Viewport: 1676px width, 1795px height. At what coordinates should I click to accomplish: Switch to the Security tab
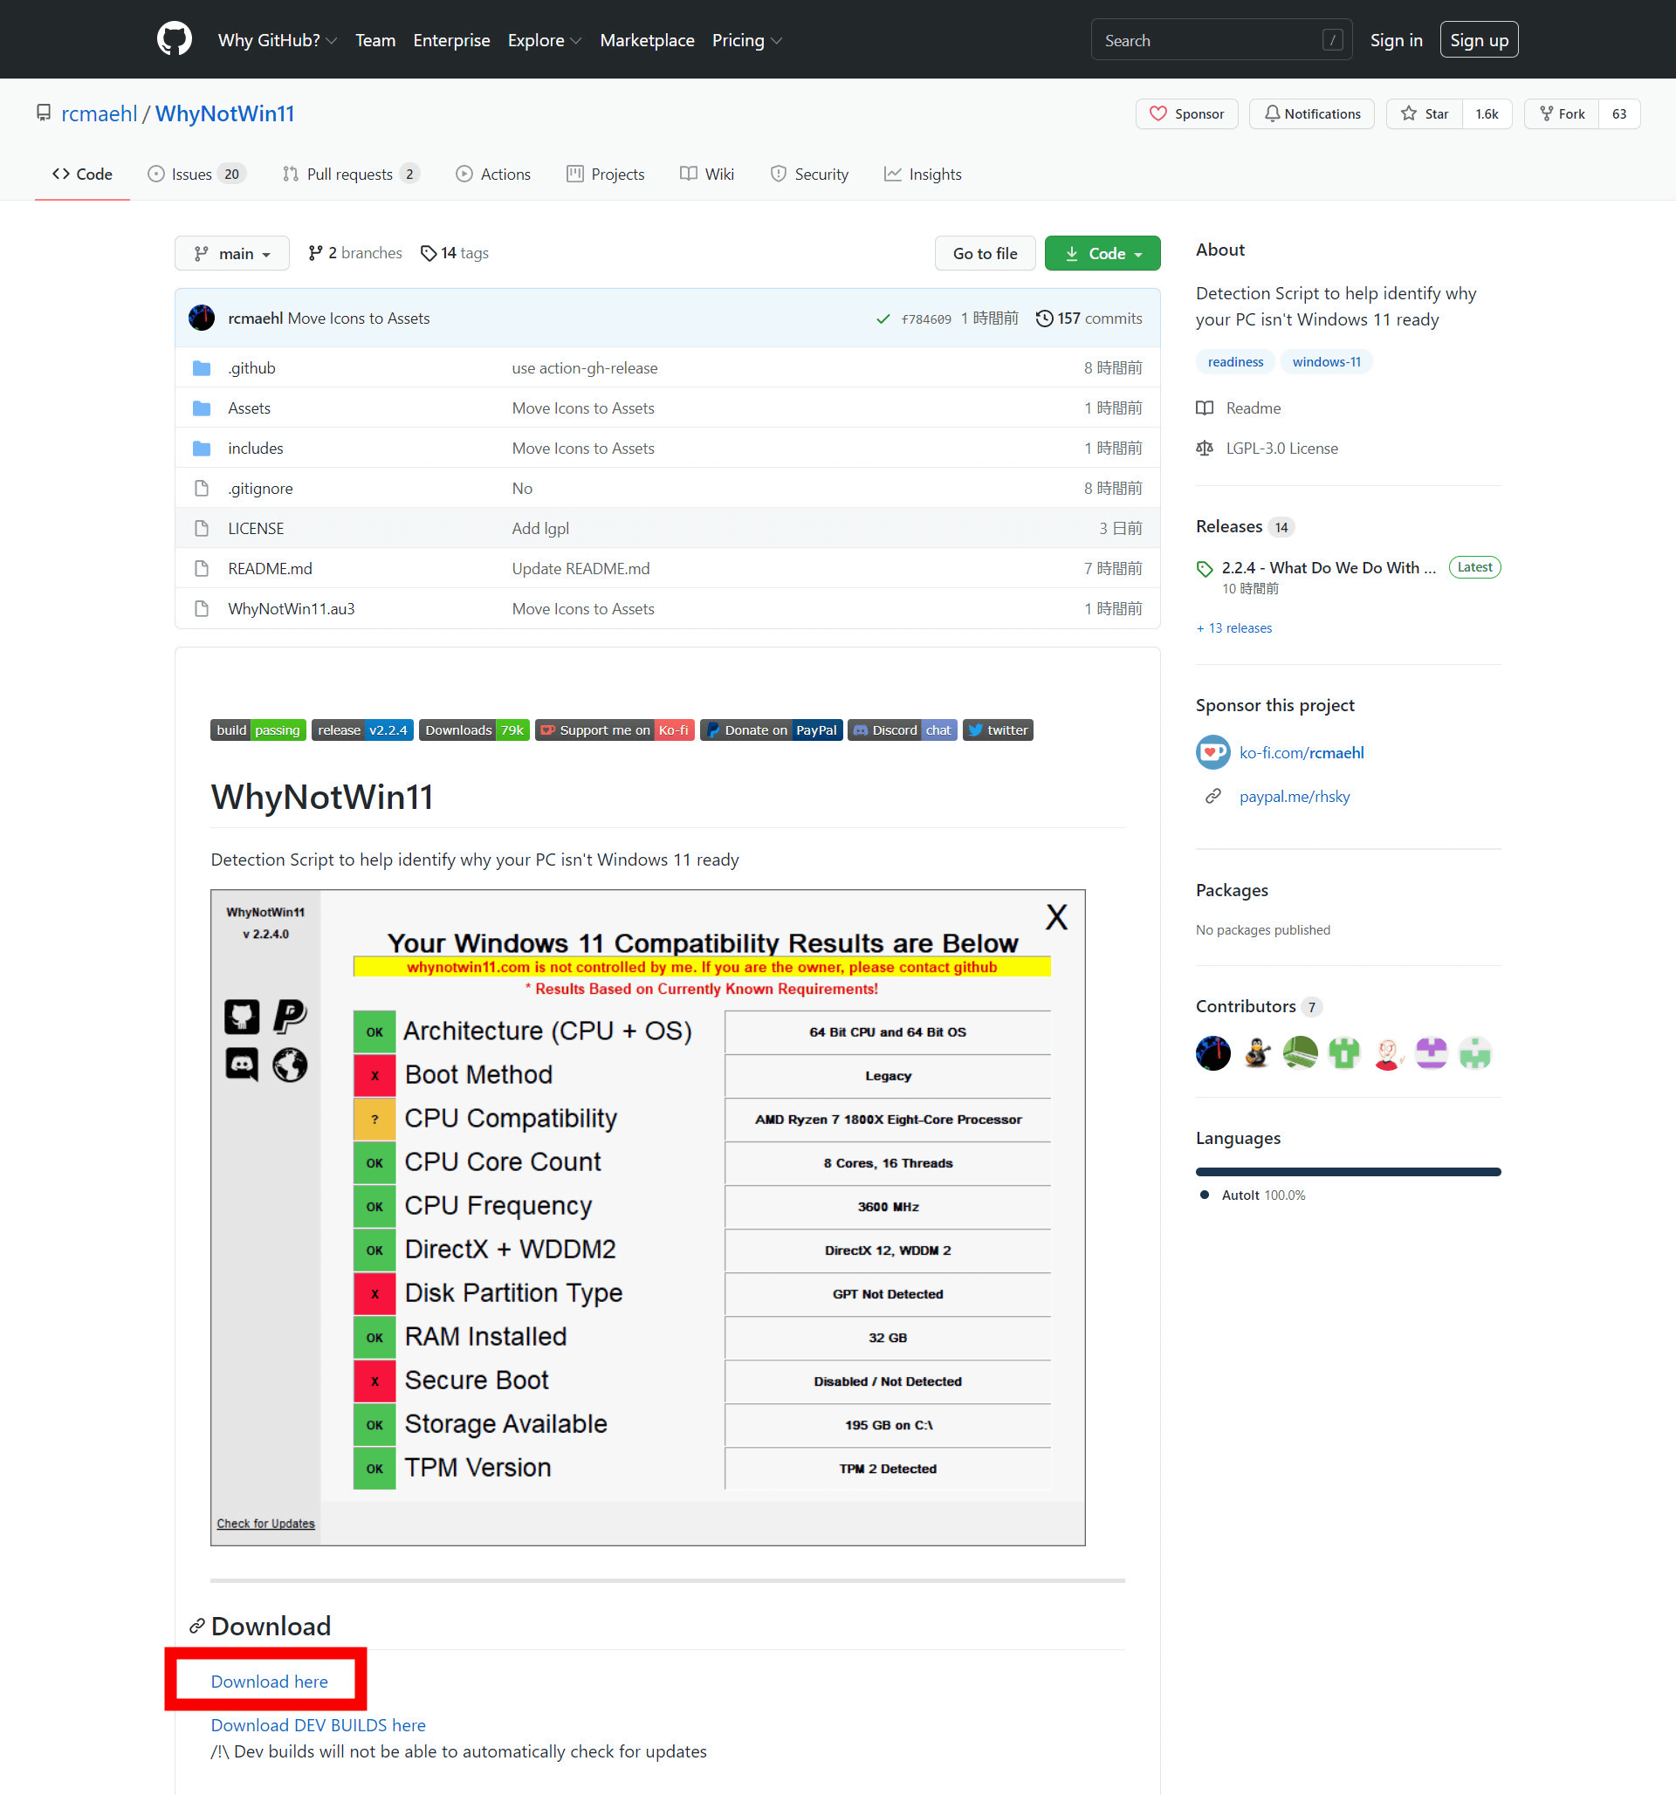[x=809, y=175]
